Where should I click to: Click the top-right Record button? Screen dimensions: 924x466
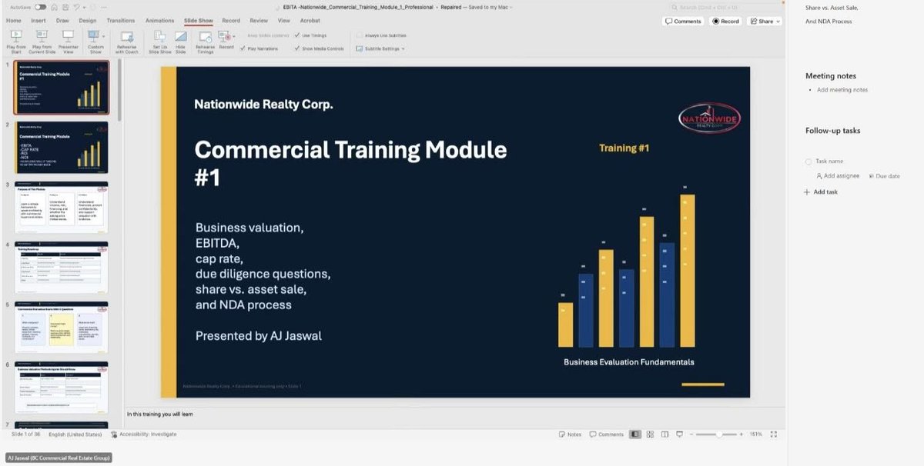click(726, 22)
